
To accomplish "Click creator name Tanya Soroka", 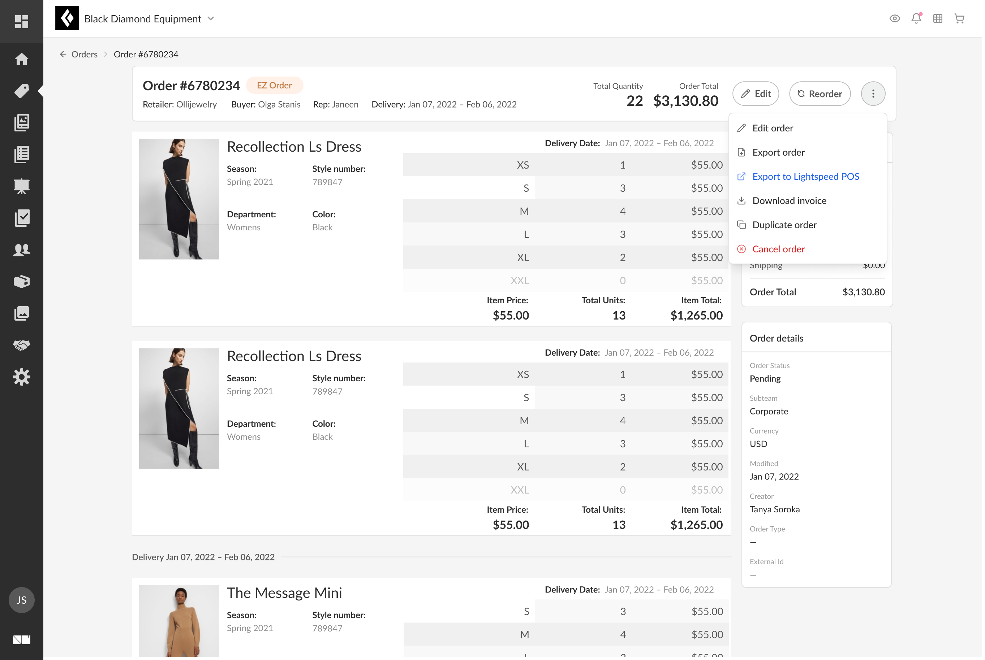I will [x=777, y=510].
